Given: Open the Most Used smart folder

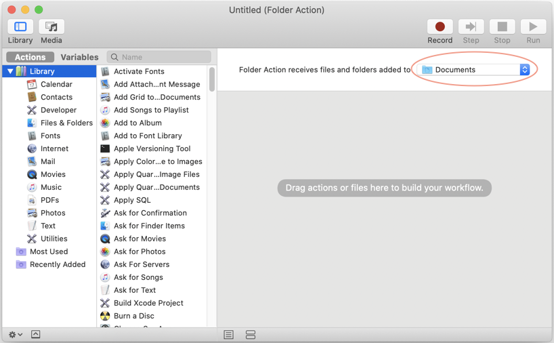Looking at the screenshot, I should pos(42,251).
